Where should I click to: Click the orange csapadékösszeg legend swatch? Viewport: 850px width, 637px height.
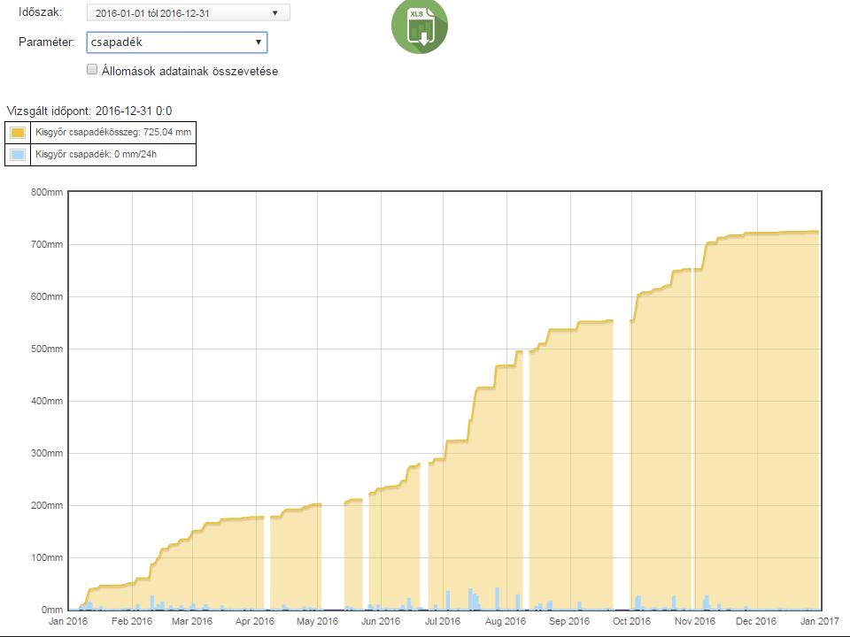pyautogui.click(x=18, y=133)
